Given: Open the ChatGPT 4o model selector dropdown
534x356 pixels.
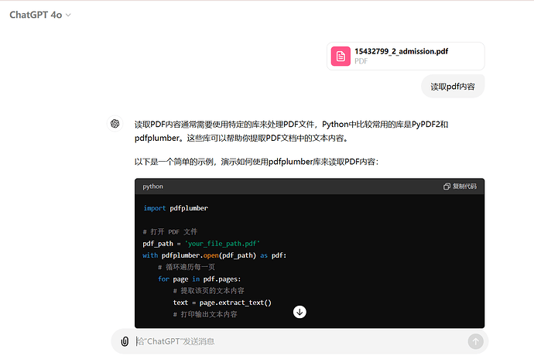Looking at the screenshot, I should [x=40, y=15].
